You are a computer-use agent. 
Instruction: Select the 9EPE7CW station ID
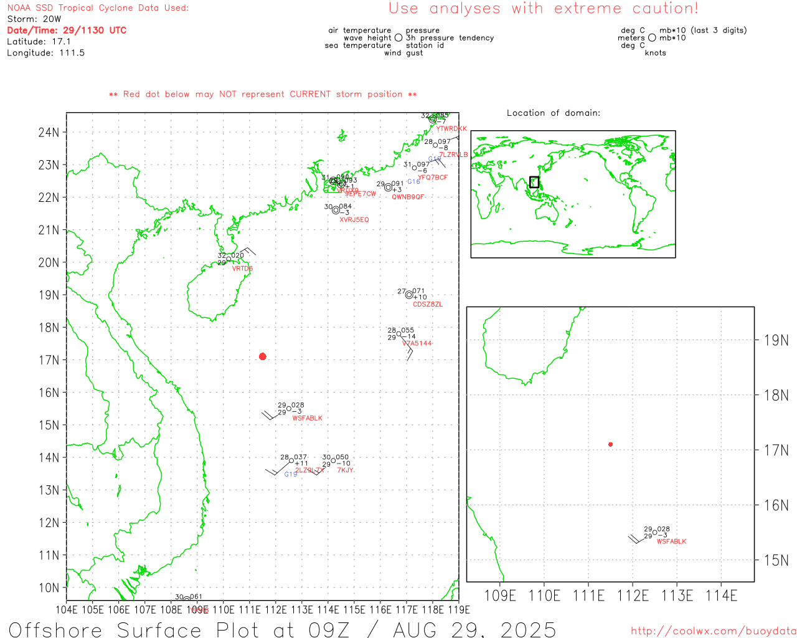pyautogui.click(x=361, y=194)
